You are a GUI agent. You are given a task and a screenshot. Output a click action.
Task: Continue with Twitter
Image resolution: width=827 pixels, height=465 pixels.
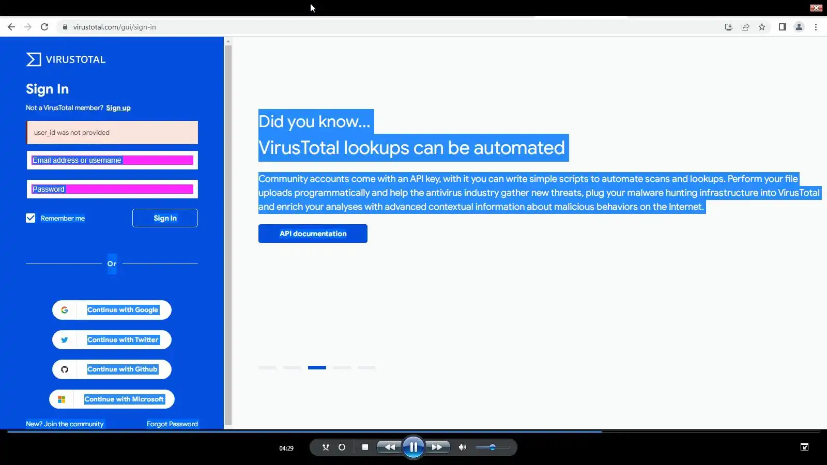tap(112, 340)
